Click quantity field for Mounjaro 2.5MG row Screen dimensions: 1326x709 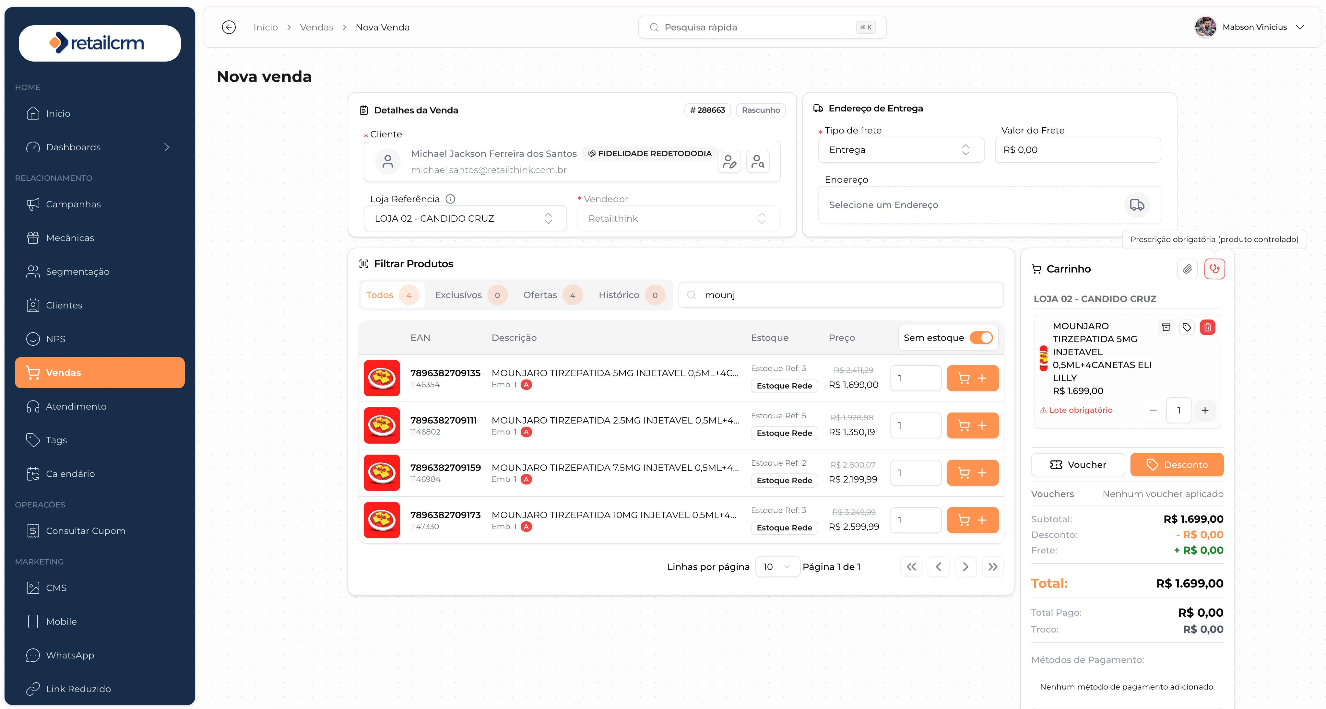(x=915, y=425)
